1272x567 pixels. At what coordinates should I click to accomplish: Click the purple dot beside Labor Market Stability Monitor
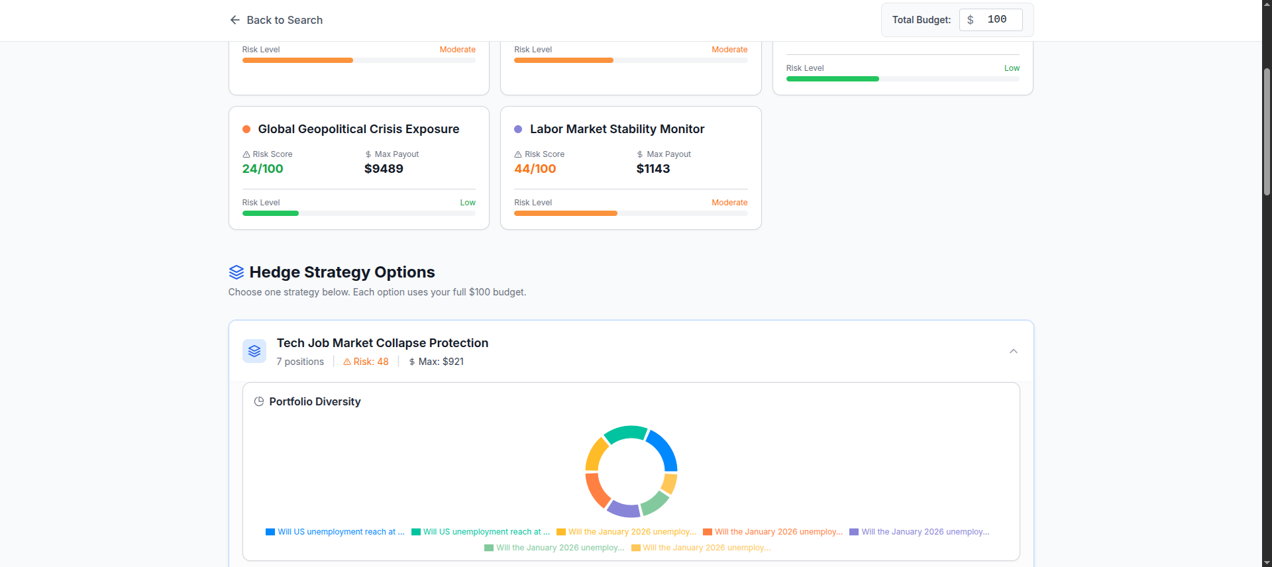click(x=518, y=129)
